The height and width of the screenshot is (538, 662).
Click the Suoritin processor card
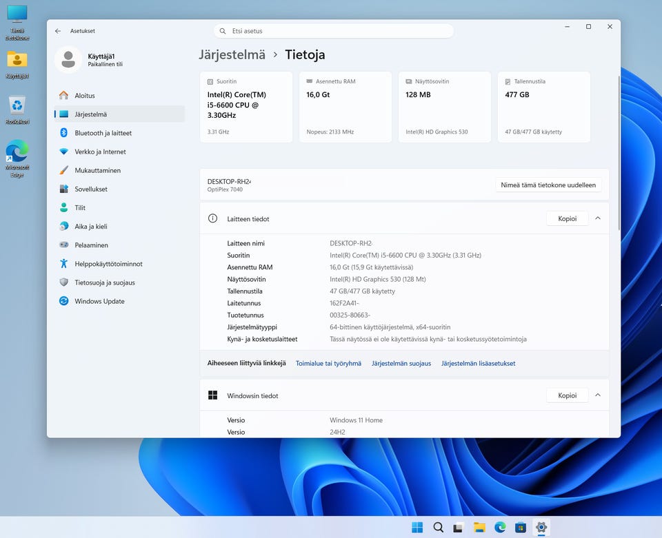(246, 107)
